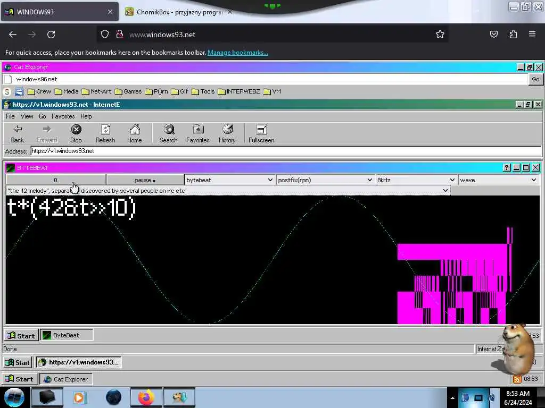545x408 pixels.
Task: Open the INTERWEBZ bookmark folder
Action: (239, 91)
